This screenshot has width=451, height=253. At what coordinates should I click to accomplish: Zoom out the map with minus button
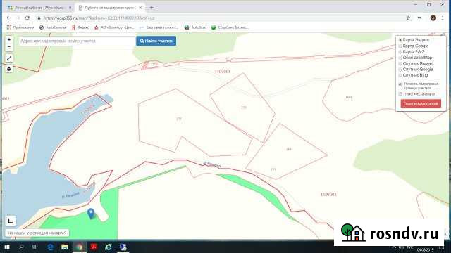coord(9,47)
